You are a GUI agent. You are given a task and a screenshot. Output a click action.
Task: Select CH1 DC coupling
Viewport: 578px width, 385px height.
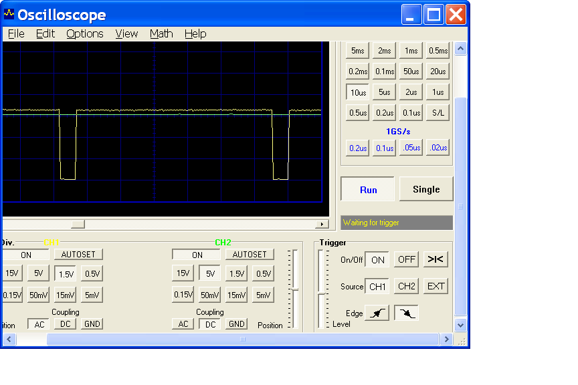[x=66, y=324]
